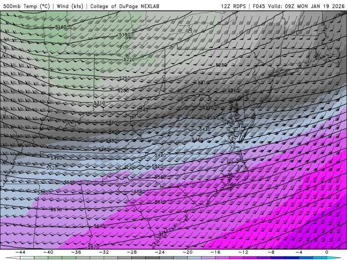Select the 5640 height contour label
The height and width of the screenshot is (260, 347).
click(x=99, y=226)
